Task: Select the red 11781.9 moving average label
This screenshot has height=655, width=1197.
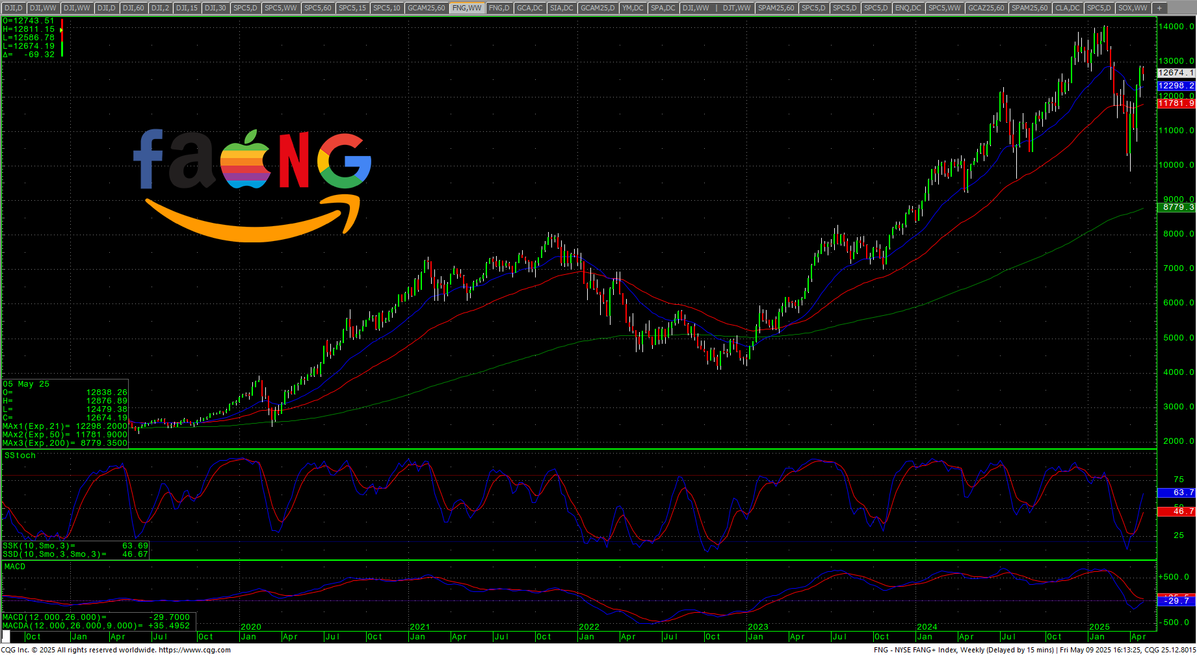Action: [1176, 103]
